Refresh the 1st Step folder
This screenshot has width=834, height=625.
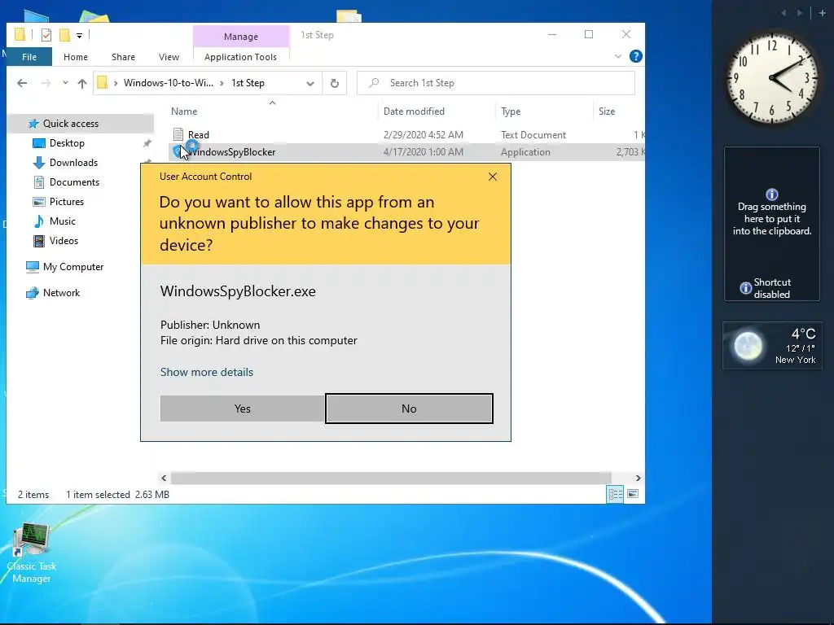[335, 84]
